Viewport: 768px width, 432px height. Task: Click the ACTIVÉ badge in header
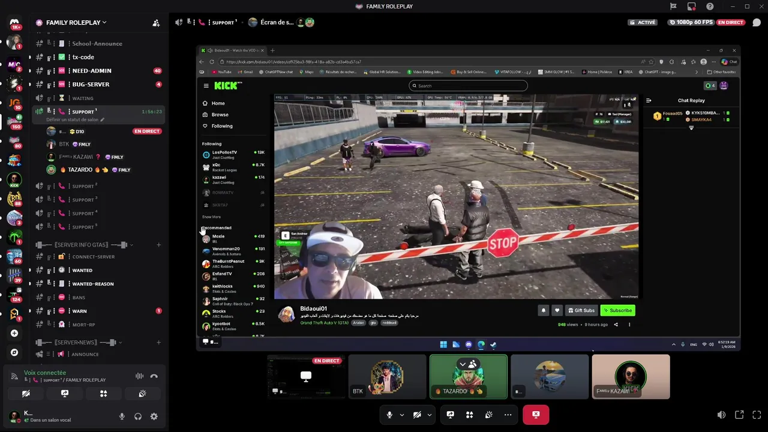644,22
